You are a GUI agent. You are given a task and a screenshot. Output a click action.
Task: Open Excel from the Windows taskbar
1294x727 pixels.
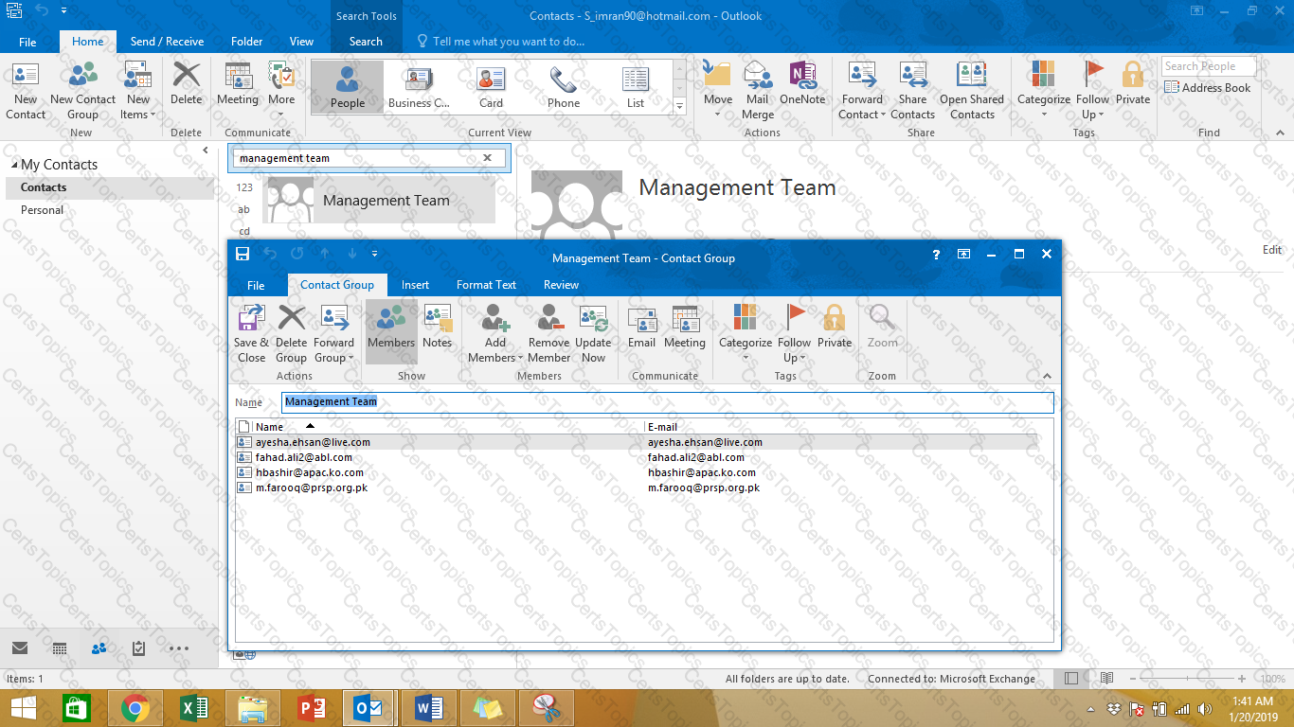point(193,708)
